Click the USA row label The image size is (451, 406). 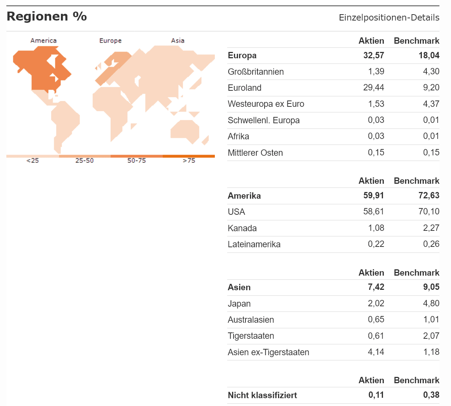[x=237, y=212]
